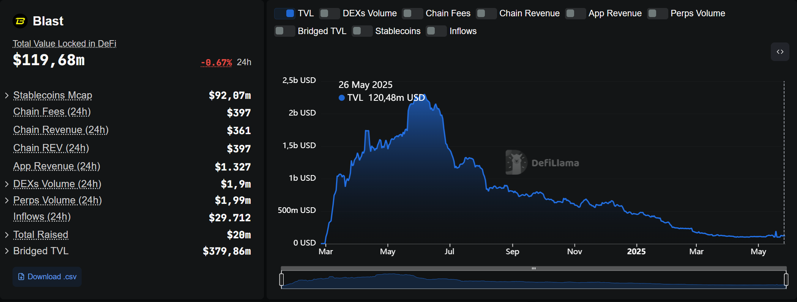Click the $20m Total Raised value
Screen dimensions: 797x302
pyautogui.click(x=239, y=235)
